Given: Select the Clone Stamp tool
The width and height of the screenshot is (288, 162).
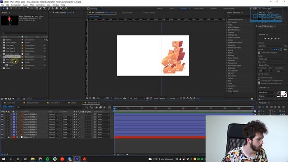Looking at the screenshot, I should 53,9.
